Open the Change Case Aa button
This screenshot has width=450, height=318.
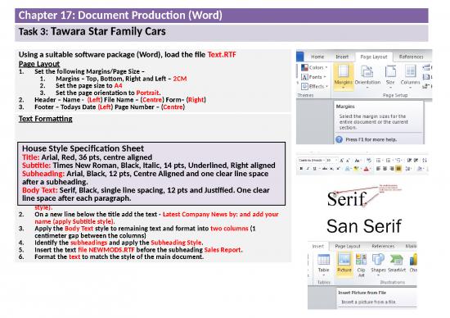[358, 161]
